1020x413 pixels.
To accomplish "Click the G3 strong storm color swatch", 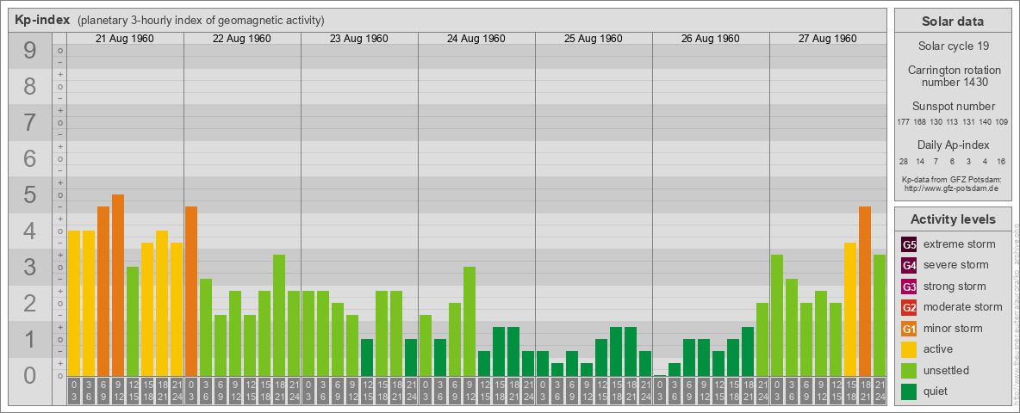I will coord(909,287).
